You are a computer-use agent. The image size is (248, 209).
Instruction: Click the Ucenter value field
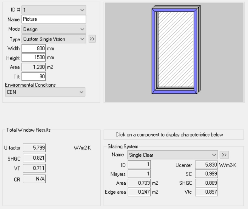[206, 165]
